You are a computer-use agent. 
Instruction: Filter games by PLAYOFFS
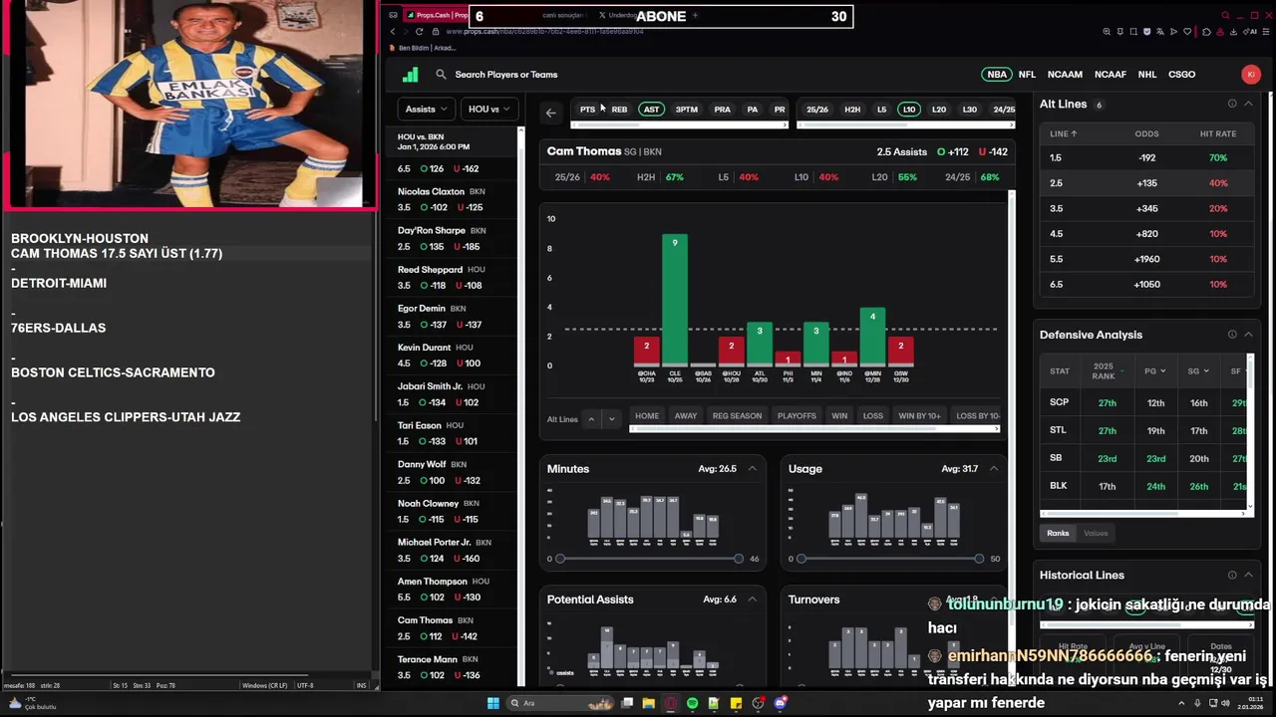tap(797, 416)
